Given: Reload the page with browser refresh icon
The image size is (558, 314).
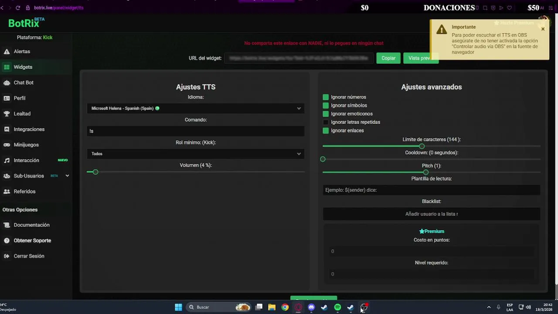Looking at the screenshot, I should pos(18,7).
